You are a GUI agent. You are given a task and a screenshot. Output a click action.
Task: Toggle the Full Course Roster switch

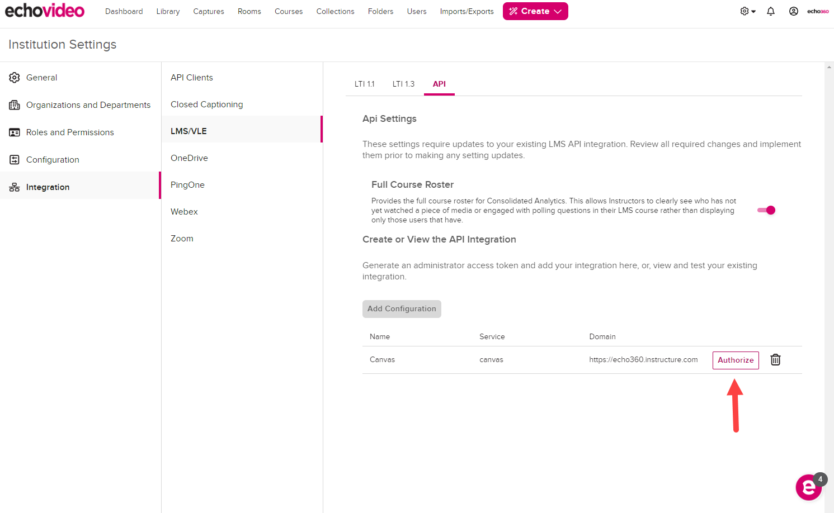766,210
